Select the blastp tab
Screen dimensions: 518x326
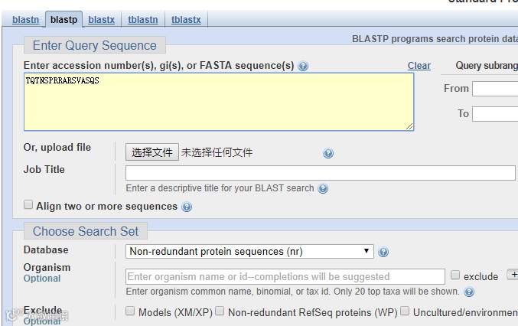pos(64,20)
